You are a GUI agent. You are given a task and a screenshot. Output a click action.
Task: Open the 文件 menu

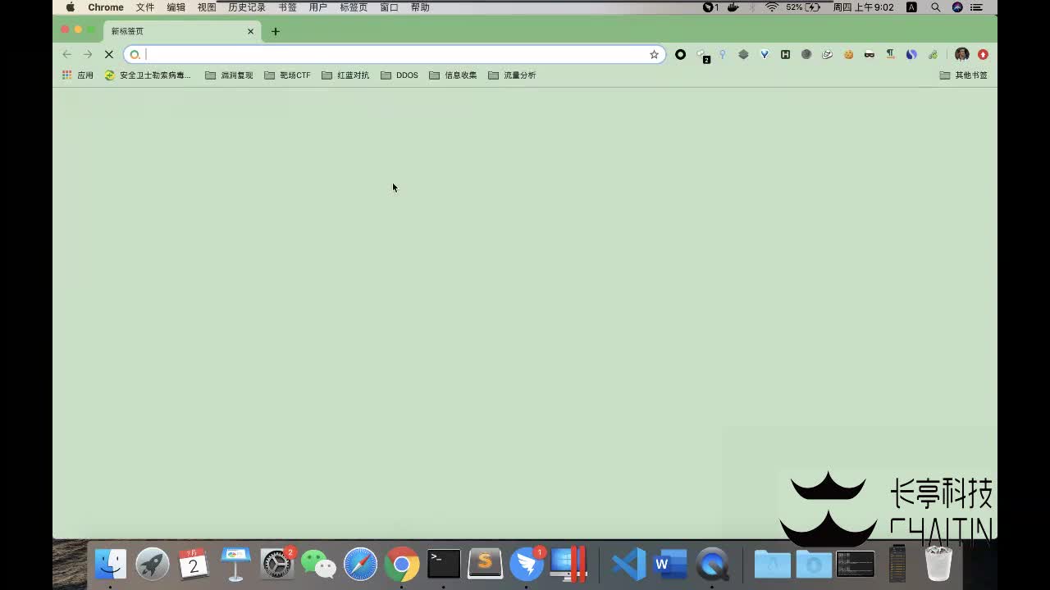[145, 7]
